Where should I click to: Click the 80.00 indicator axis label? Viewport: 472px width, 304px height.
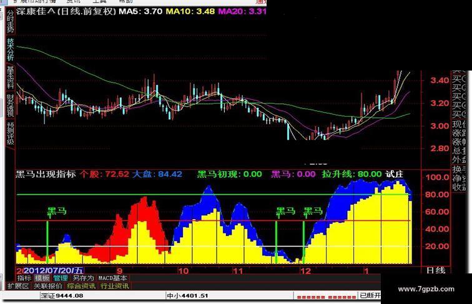tap(438, 194)
